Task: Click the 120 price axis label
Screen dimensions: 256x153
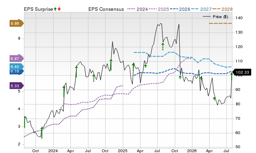Action: 239,47
